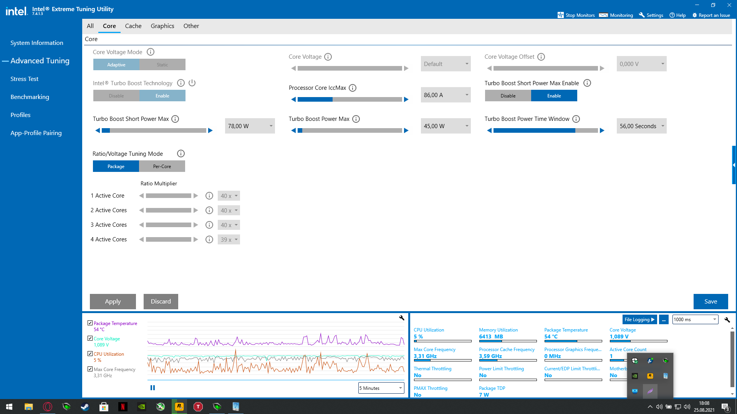This screenshot has height=414, width=737.
Task: Open monitor settings wrench beside the 1000 ms box
Action: pos(727,320)
